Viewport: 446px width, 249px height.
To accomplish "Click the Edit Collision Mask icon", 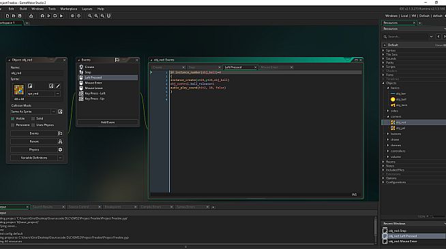I will [60, 112].
